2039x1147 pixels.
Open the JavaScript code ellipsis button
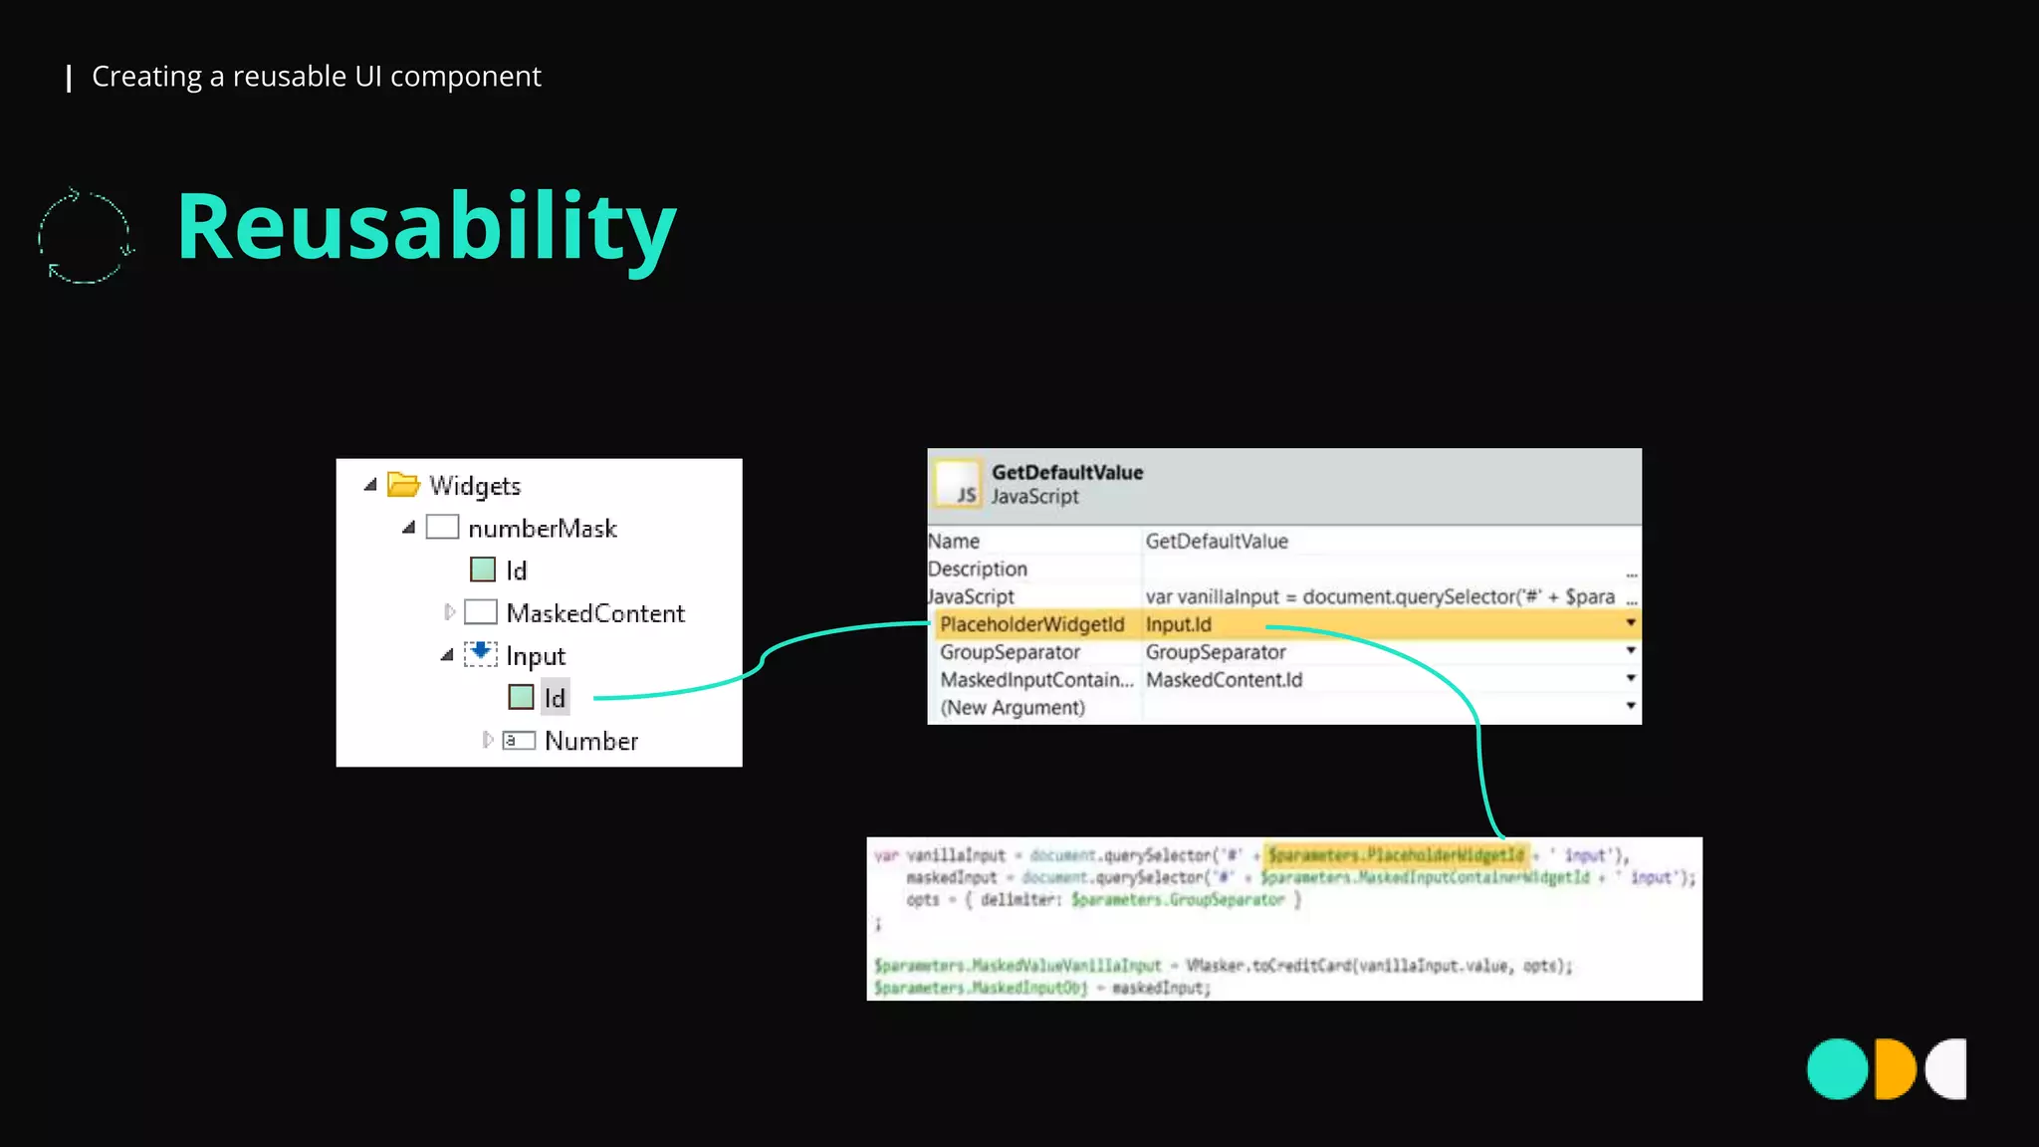[x=1631, y=599]
